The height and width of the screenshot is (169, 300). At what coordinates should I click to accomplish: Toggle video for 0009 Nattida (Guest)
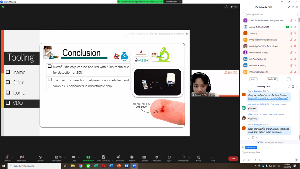click(x=295, y=53)
